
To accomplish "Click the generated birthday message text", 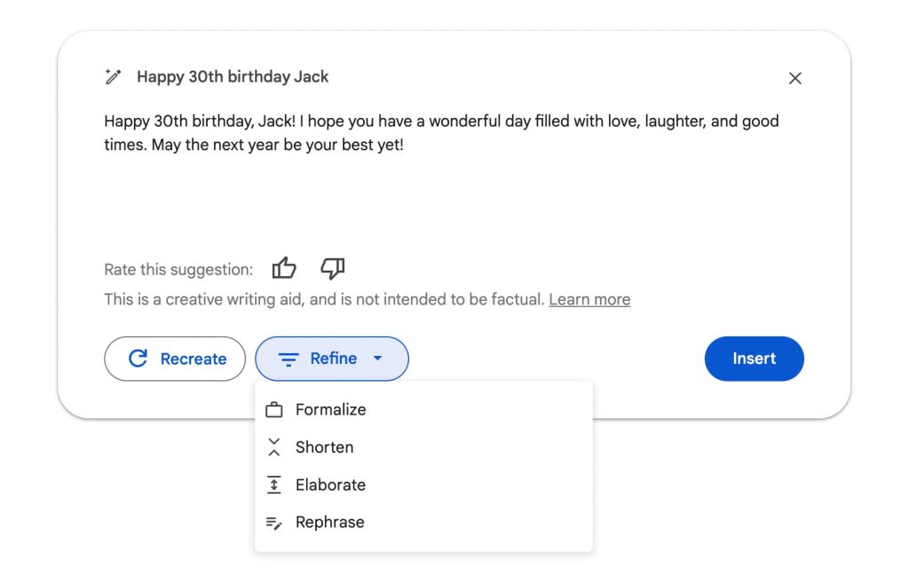I will pyautogui.click(x=441, y=132).
